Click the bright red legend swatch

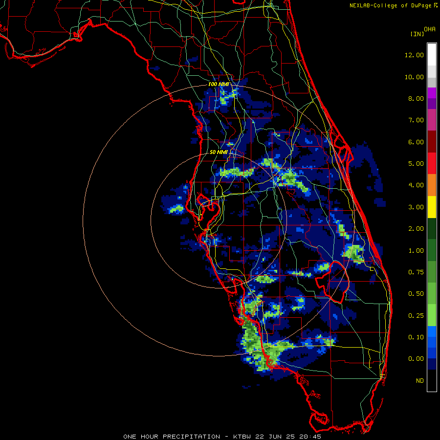(432, 163)
